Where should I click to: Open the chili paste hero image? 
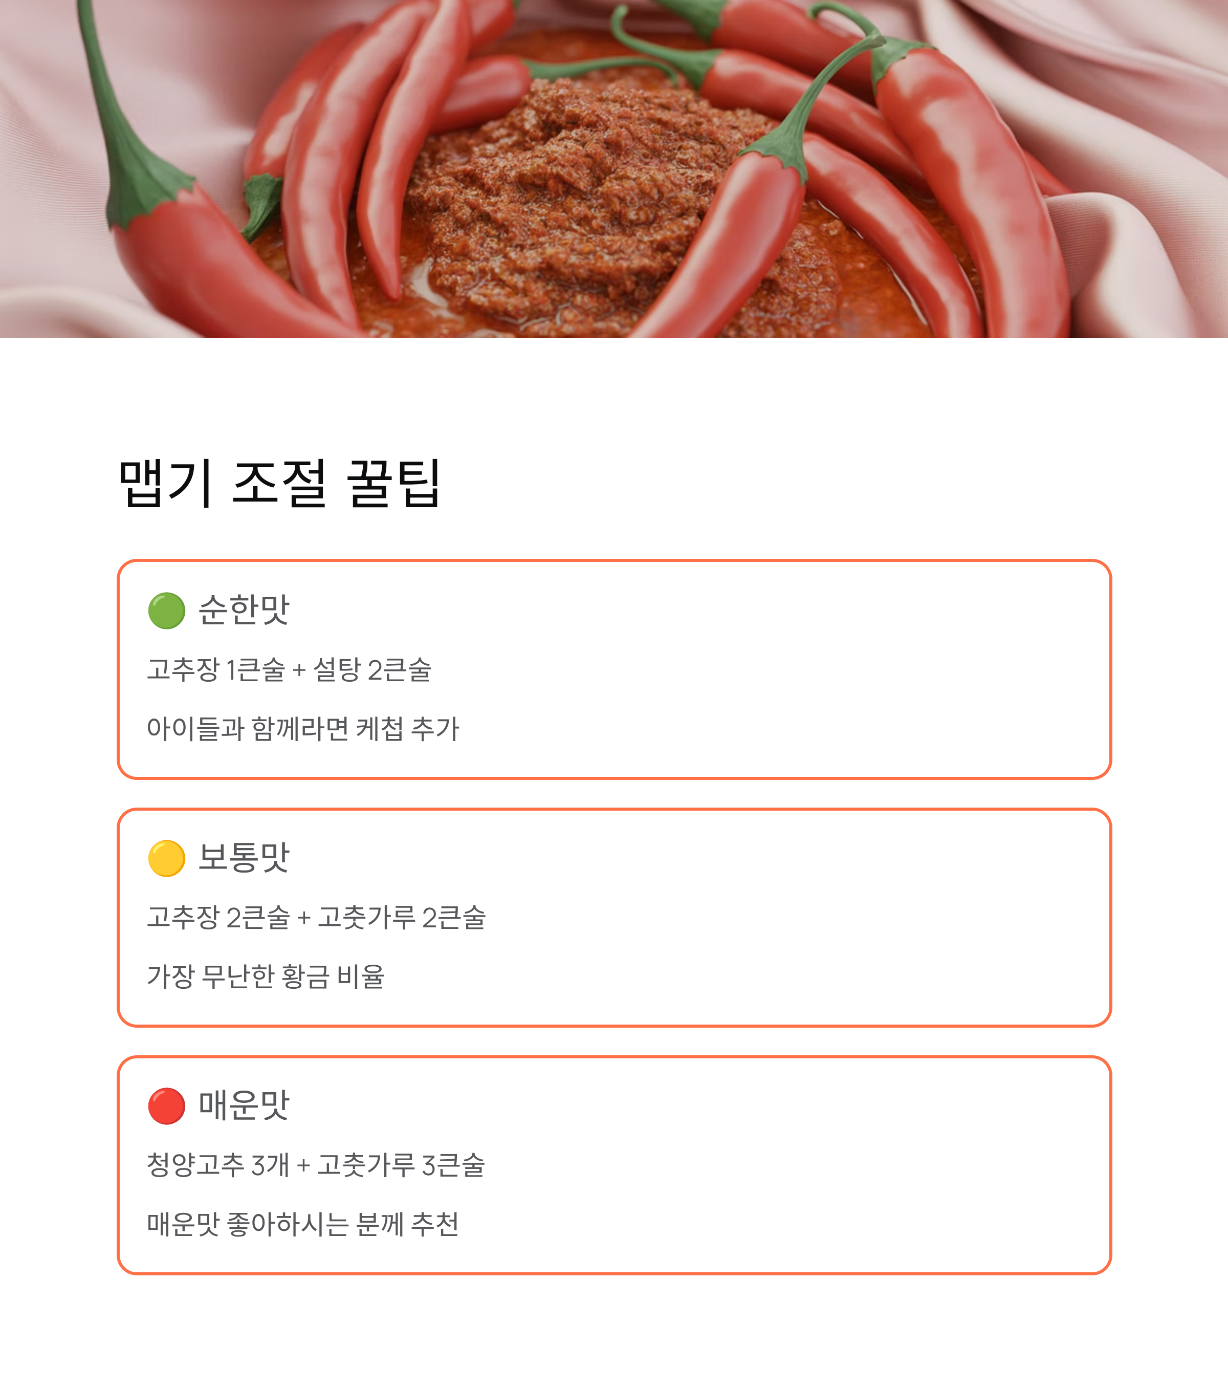(x=614, y=169)
